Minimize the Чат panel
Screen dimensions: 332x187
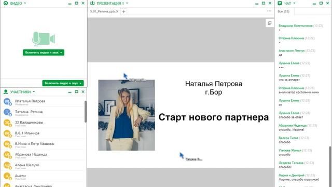pos(314,4)
